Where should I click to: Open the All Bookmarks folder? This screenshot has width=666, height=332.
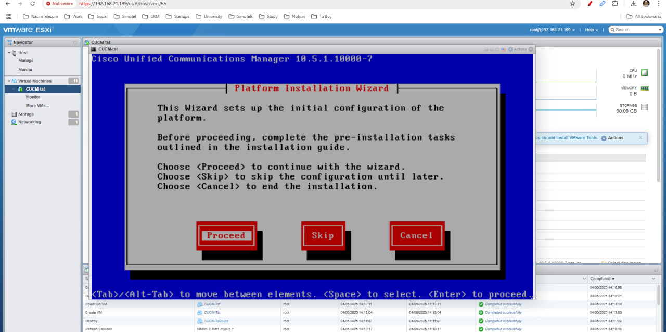tap(644, 16)
